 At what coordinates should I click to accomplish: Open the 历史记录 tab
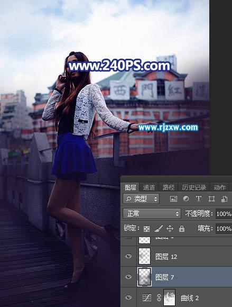click(x=194, y=187)
